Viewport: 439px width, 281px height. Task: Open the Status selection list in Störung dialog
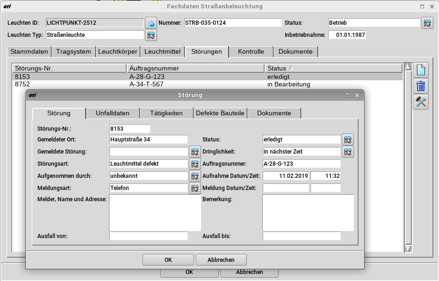[348, 140]
